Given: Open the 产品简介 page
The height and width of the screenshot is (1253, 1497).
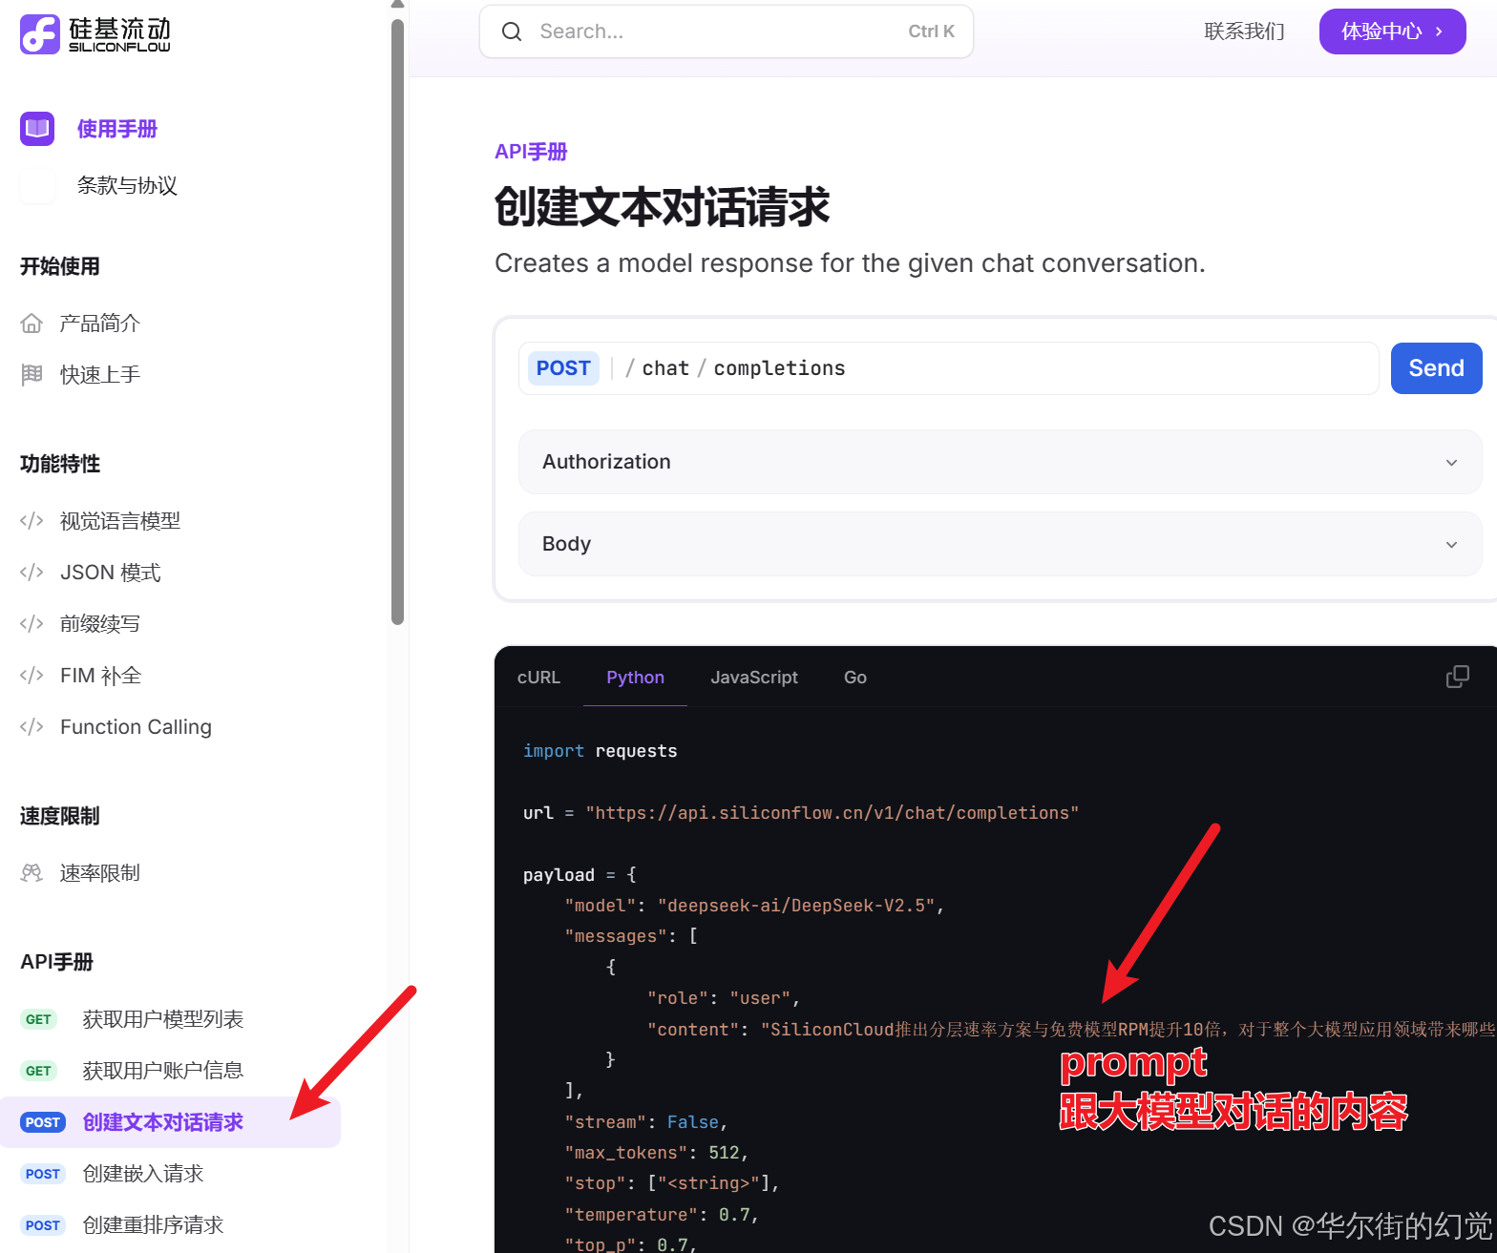Looking at the screenshot, I should pyautogui.click(x=99, y=324).
